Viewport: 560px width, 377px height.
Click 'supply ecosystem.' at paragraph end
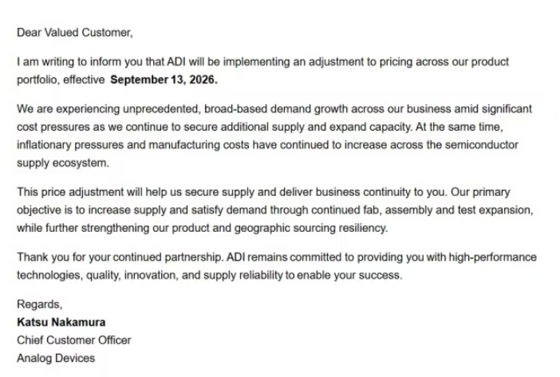[63, 163]
